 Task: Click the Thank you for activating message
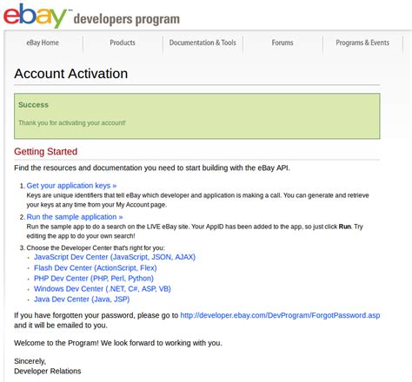point(72,122)
